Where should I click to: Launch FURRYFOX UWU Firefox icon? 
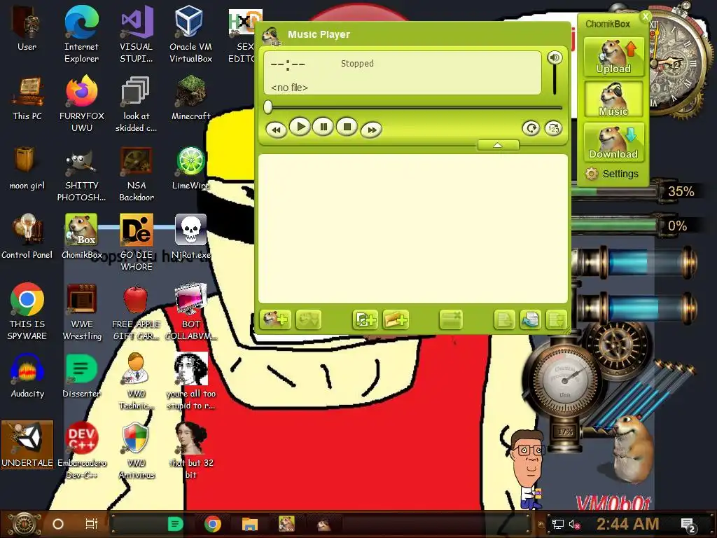[82, 104]
